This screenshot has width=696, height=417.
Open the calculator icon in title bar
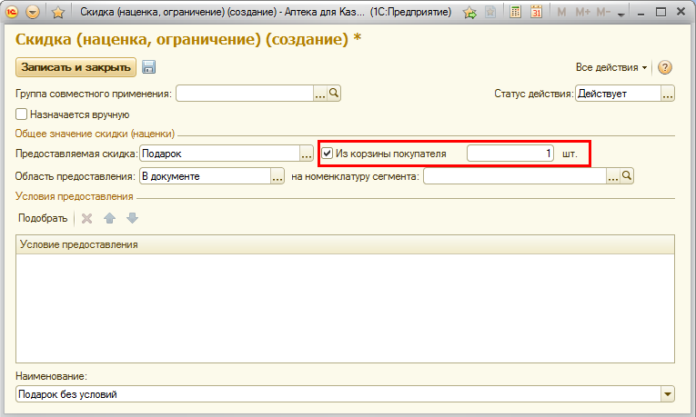(x=515, y=13)
